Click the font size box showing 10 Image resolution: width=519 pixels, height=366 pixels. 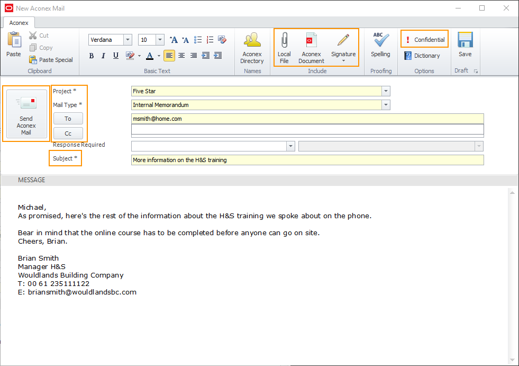147,40
